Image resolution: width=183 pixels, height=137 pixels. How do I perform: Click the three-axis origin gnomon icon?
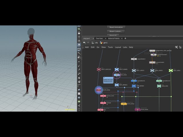point(79,106)
